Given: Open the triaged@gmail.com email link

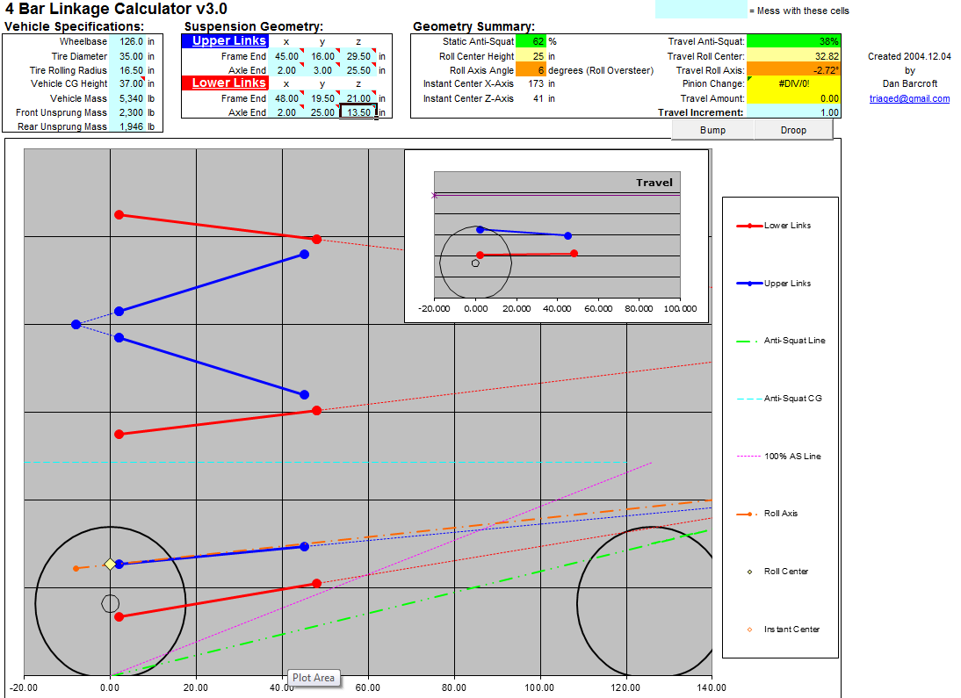Looking at the screenshot, I should (x=909, y=98).
